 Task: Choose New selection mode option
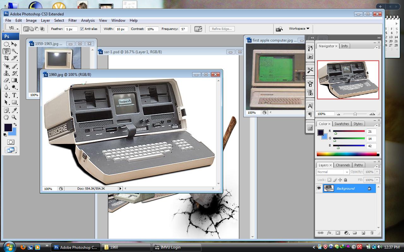(26, 29)
